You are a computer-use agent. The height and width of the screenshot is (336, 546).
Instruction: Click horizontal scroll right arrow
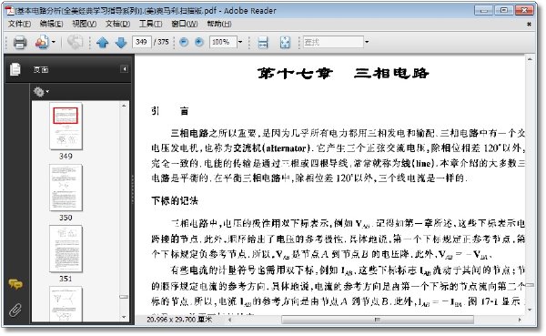(520, 320)
